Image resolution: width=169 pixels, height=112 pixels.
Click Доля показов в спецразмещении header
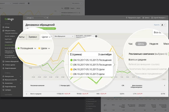click(x=136, y=87)
